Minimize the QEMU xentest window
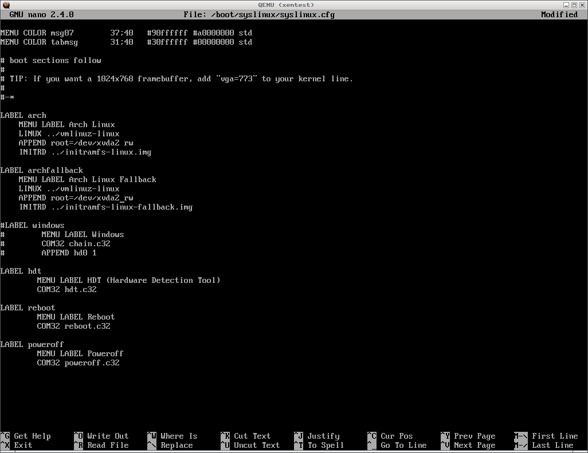 click(x=566, y=5)
